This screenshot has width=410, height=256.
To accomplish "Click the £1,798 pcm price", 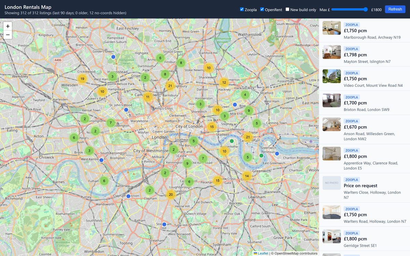I will click(x=355, y=55).
